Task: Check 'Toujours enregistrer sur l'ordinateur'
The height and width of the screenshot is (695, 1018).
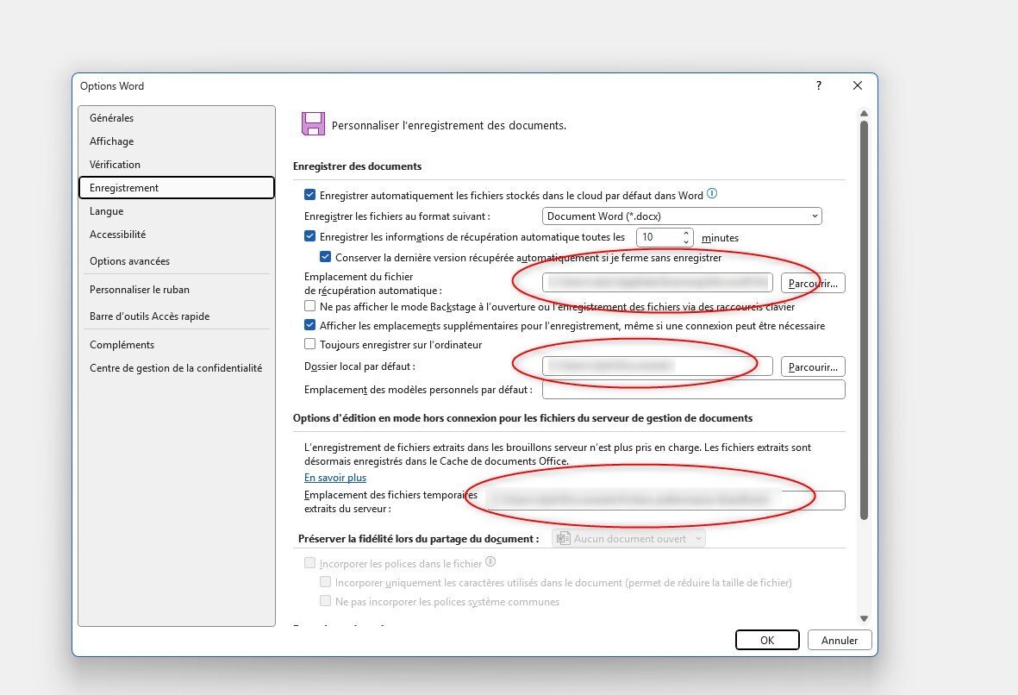Action: tap(309, 343)
